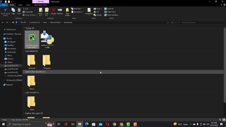Collapse the Today (2) group

pyautogui.click(x=24, y=28)
